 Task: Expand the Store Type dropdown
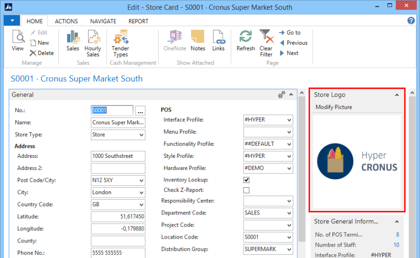click(140, 135)
